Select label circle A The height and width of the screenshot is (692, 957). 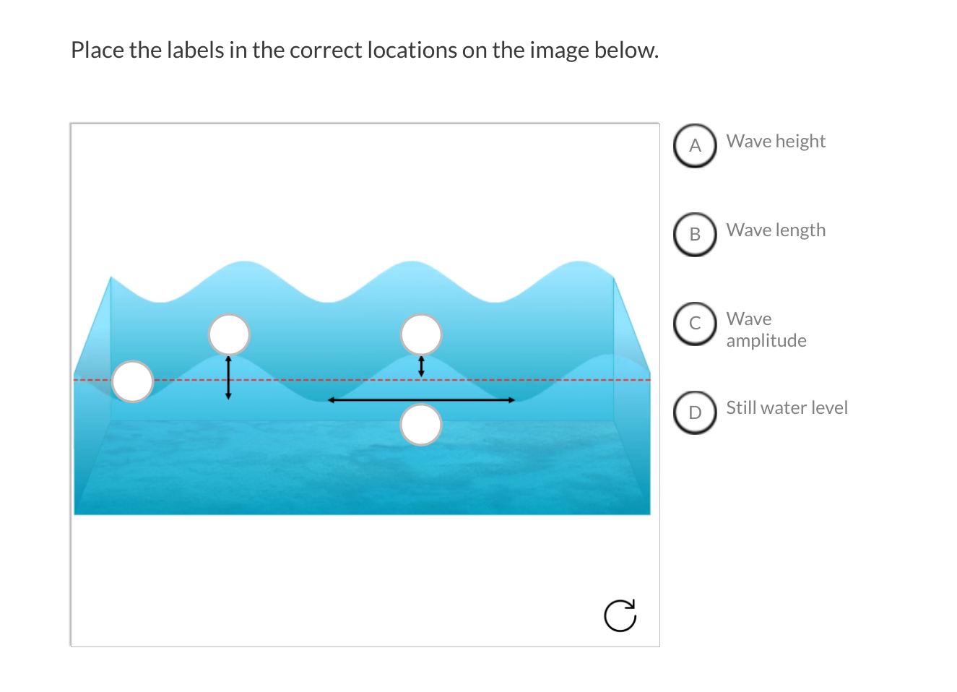pyautogui.click(x=695, y=145)
